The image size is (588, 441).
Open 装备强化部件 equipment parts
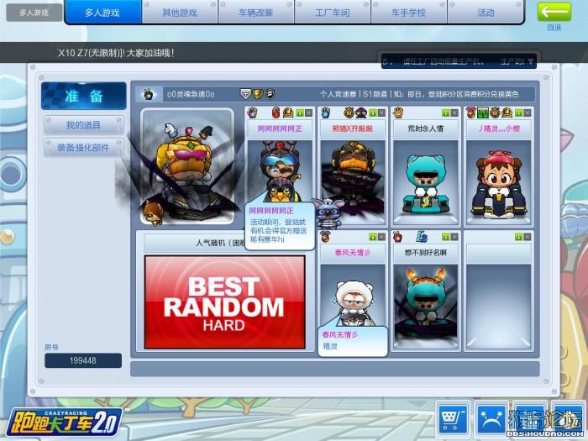click(x=84, y=148)
